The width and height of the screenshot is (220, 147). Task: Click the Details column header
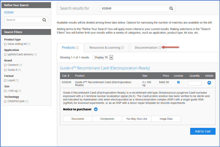[x=209, y=76]
